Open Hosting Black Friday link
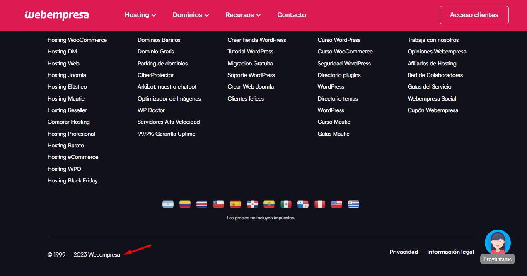Image resolution: width=527 pixels, height=276 pixels. click(73, 181)
